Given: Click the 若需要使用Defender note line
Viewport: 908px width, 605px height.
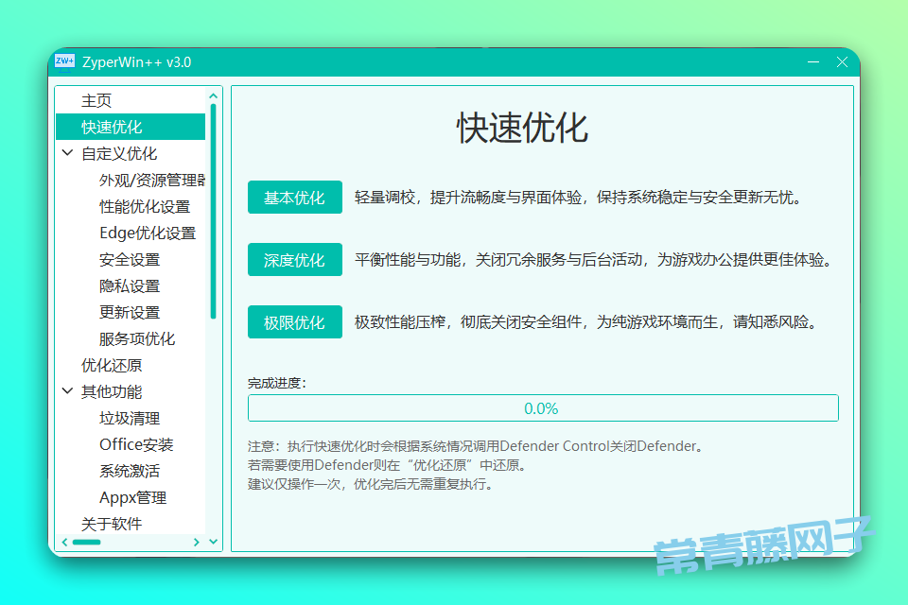Looking at the screenshot, I should pos(387,465).
